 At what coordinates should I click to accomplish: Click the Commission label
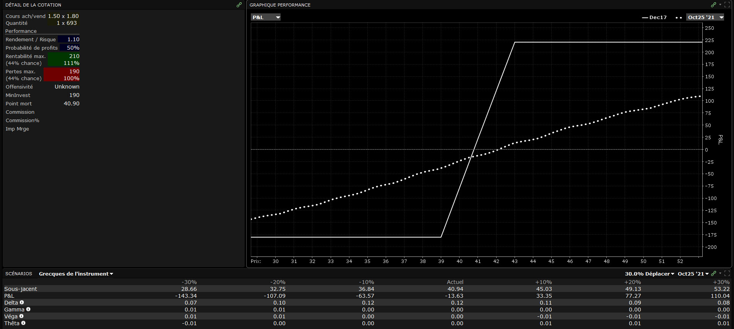pos(20,112)
